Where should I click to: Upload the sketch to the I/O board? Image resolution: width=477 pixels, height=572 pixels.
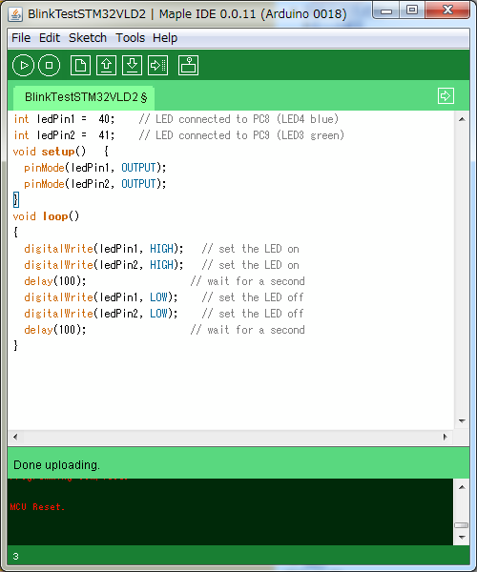157,65
